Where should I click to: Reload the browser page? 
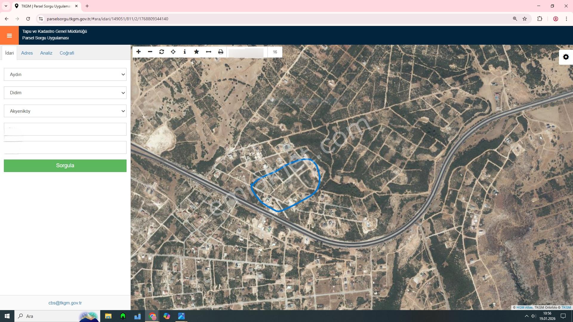(x=28, y=19)
